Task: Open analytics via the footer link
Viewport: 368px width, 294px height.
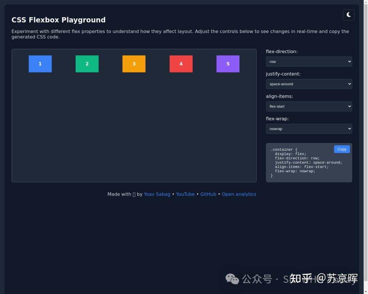Action: (x=239, y=194)
